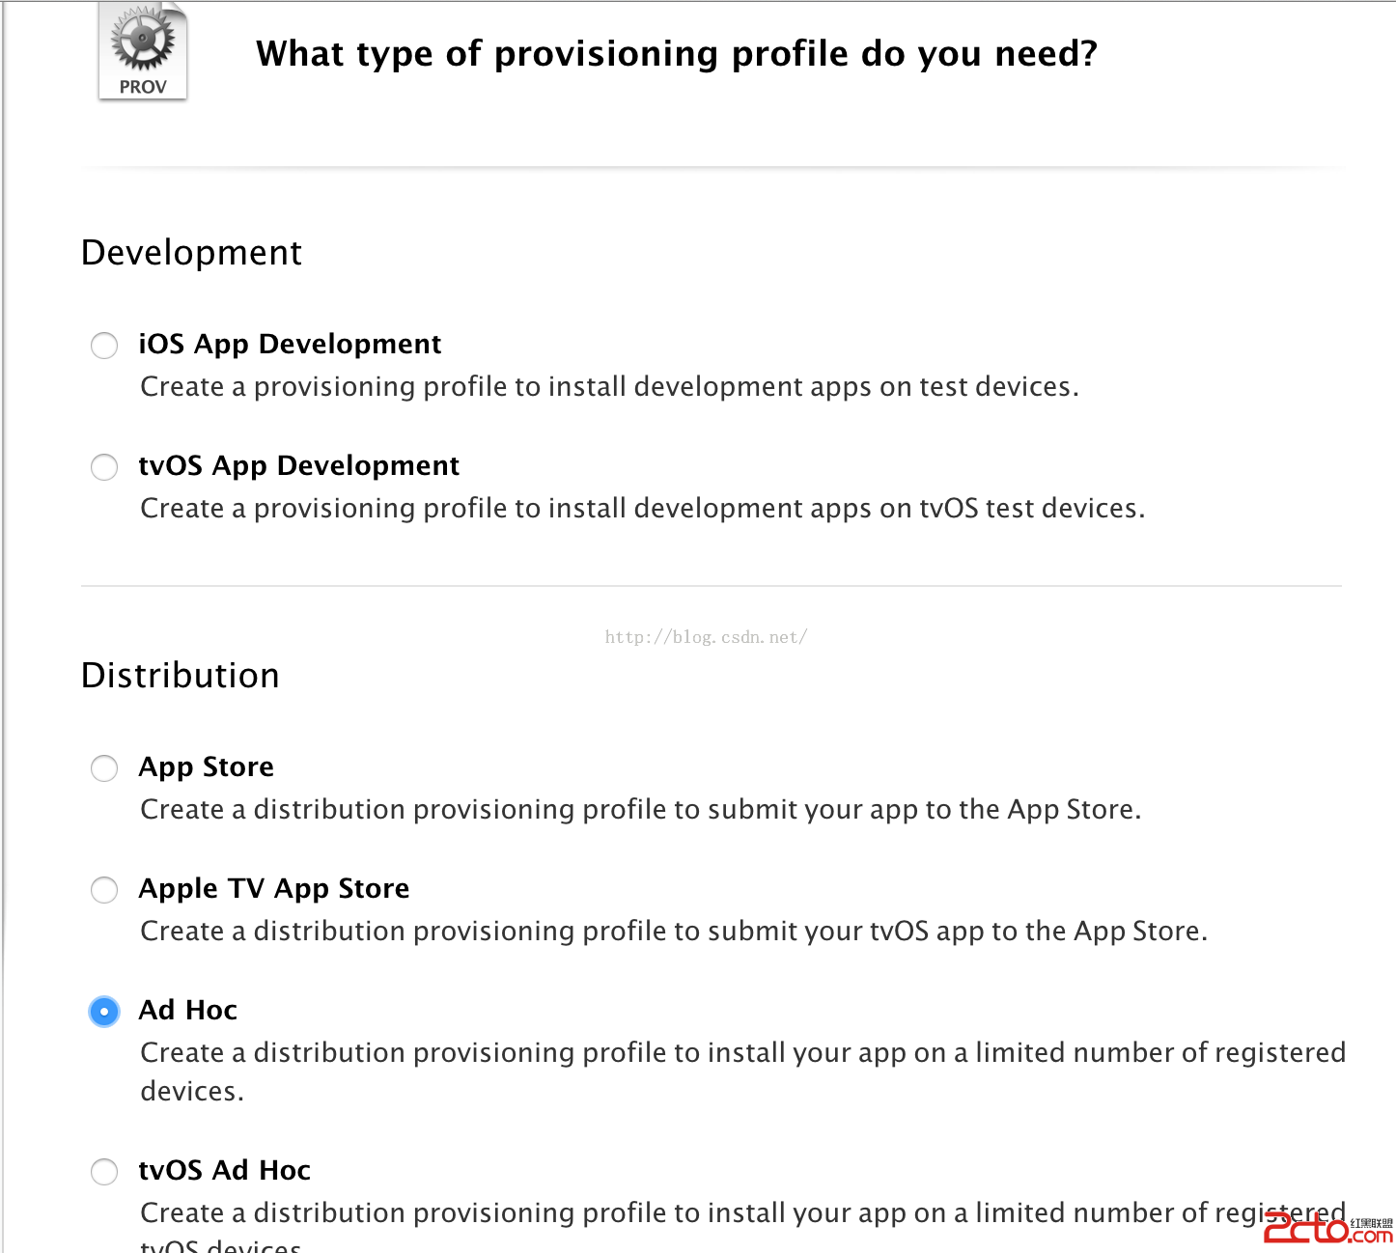Choose the App Store distribution radio button
This screenshot has width=1396, height=1253.
point(104,768)
